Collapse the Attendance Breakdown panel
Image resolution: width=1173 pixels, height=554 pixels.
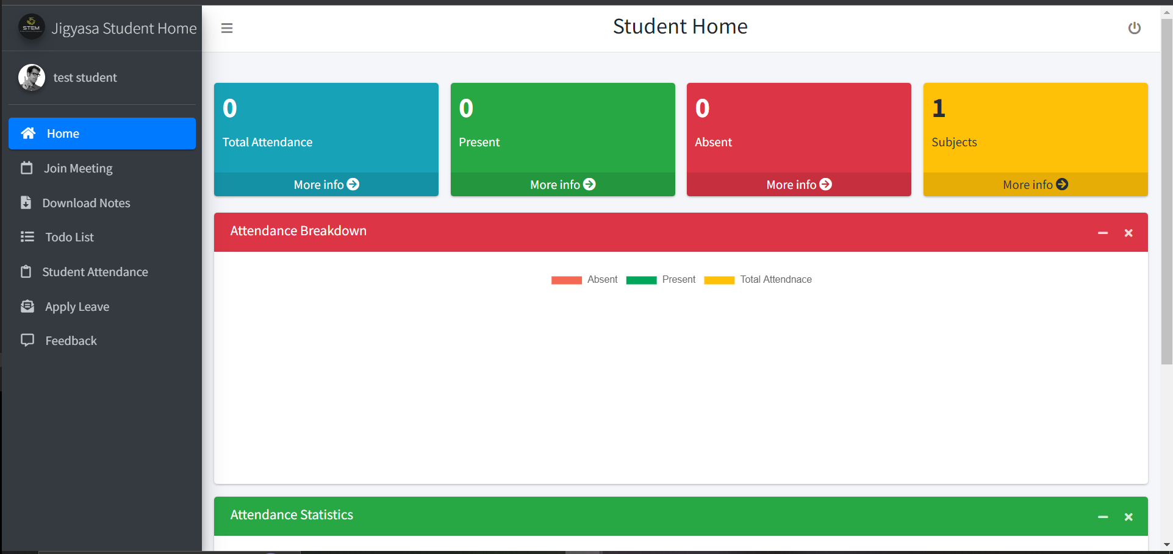pos(1103,232)
